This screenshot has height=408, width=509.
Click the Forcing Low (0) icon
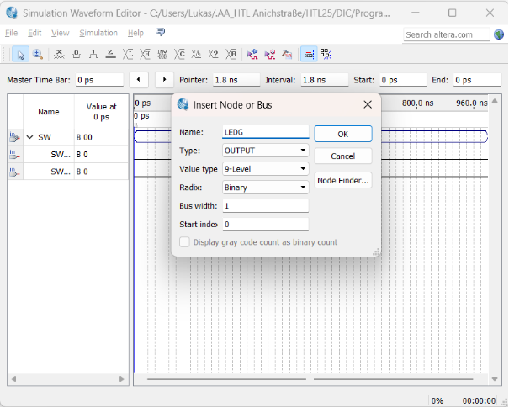click(x=77, y=54)
